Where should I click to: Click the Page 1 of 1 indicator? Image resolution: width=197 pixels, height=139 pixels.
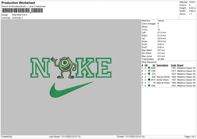coord(190,136)
